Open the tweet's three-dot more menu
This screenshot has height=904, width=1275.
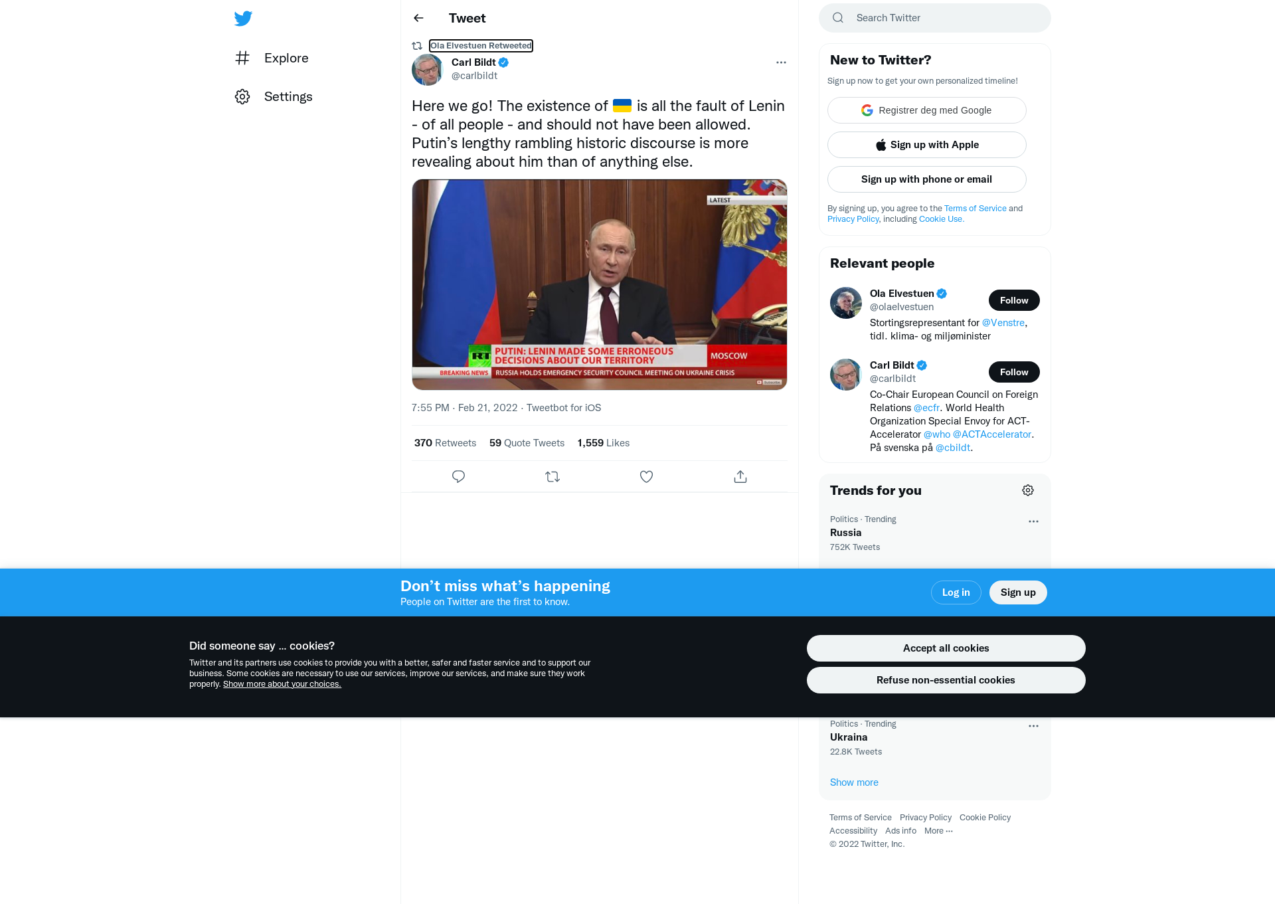tap(781, 62)
